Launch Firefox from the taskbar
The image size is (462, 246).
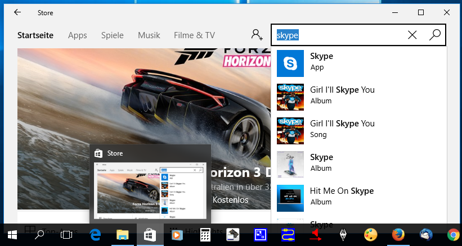click(x=398, y=235)
